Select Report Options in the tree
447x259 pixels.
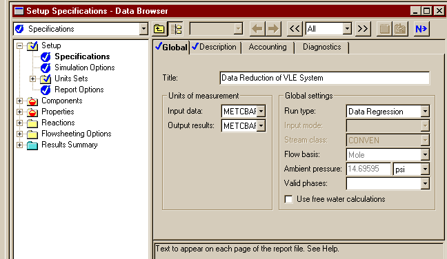click(79, 90)
